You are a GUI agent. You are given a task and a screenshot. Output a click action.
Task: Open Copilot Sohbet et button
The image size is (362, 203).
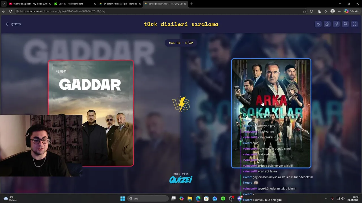352,11
